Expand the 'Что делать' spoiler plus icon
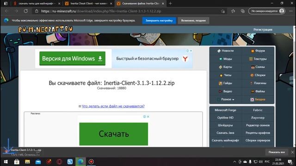296x166 pixels. [80, 107]
